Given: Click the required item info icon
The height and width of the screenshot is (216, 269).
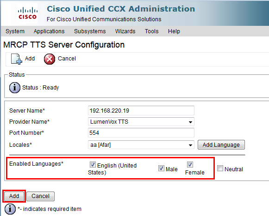Looking at the screenshot, I should tap(10, 209).
